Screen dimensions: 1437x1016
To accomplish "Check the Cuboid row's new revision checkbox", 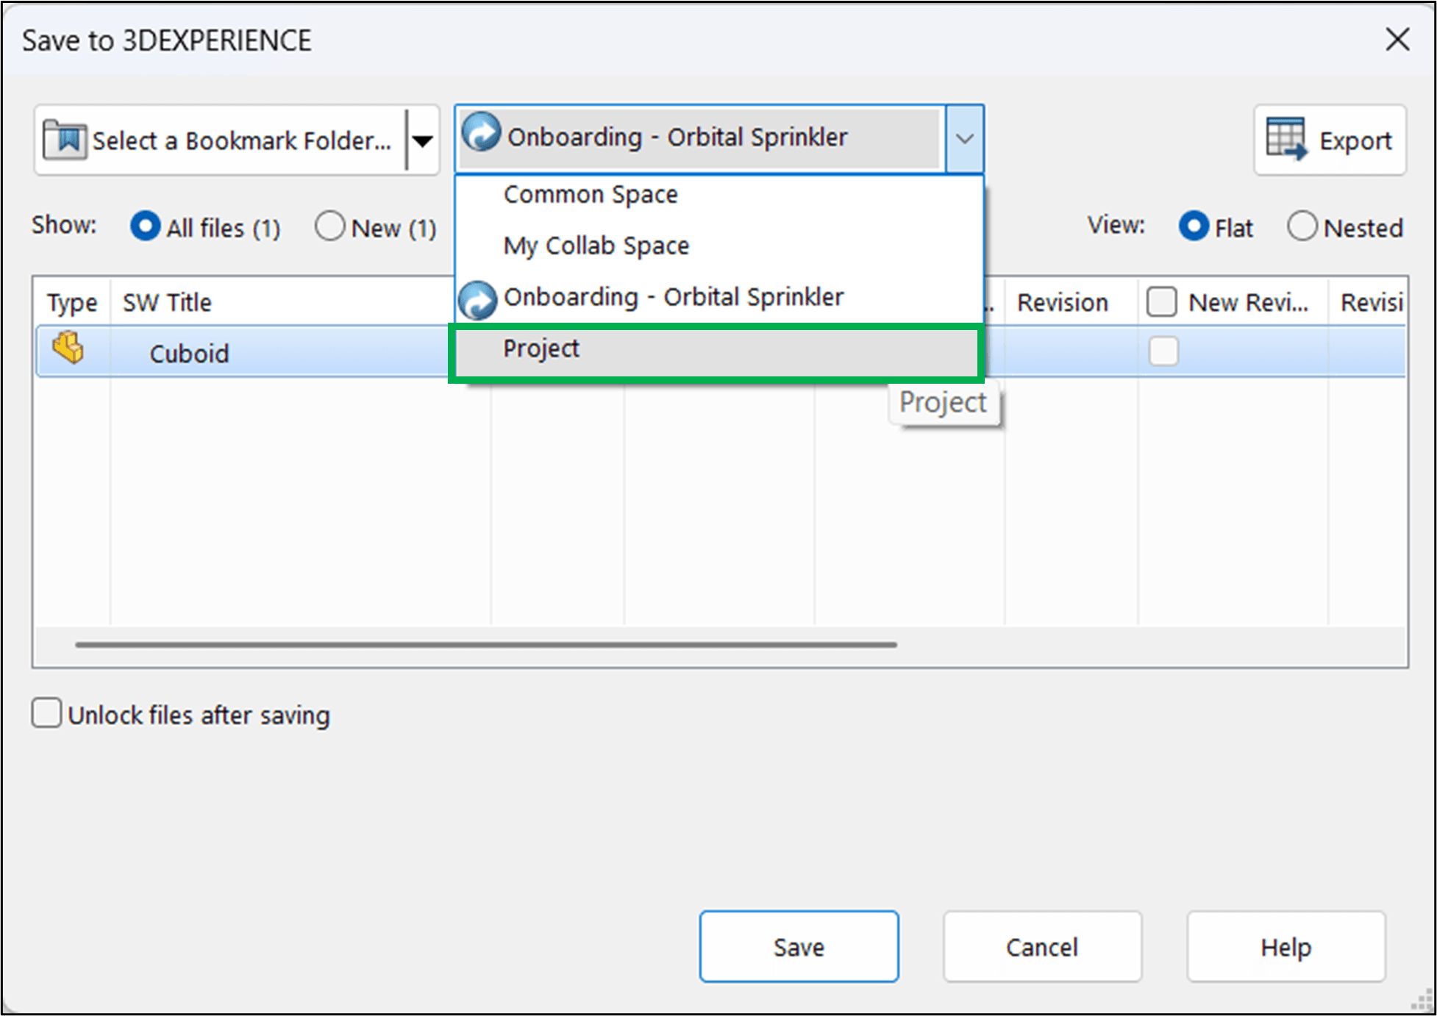I will coord(1163,351).
